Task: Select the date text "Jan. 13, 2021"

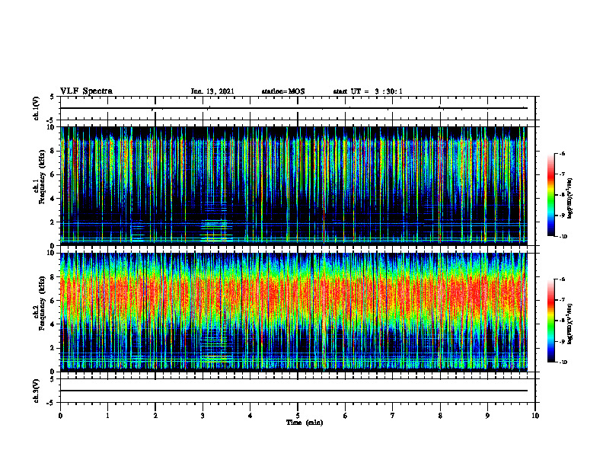Action: (x=212, y=91)
